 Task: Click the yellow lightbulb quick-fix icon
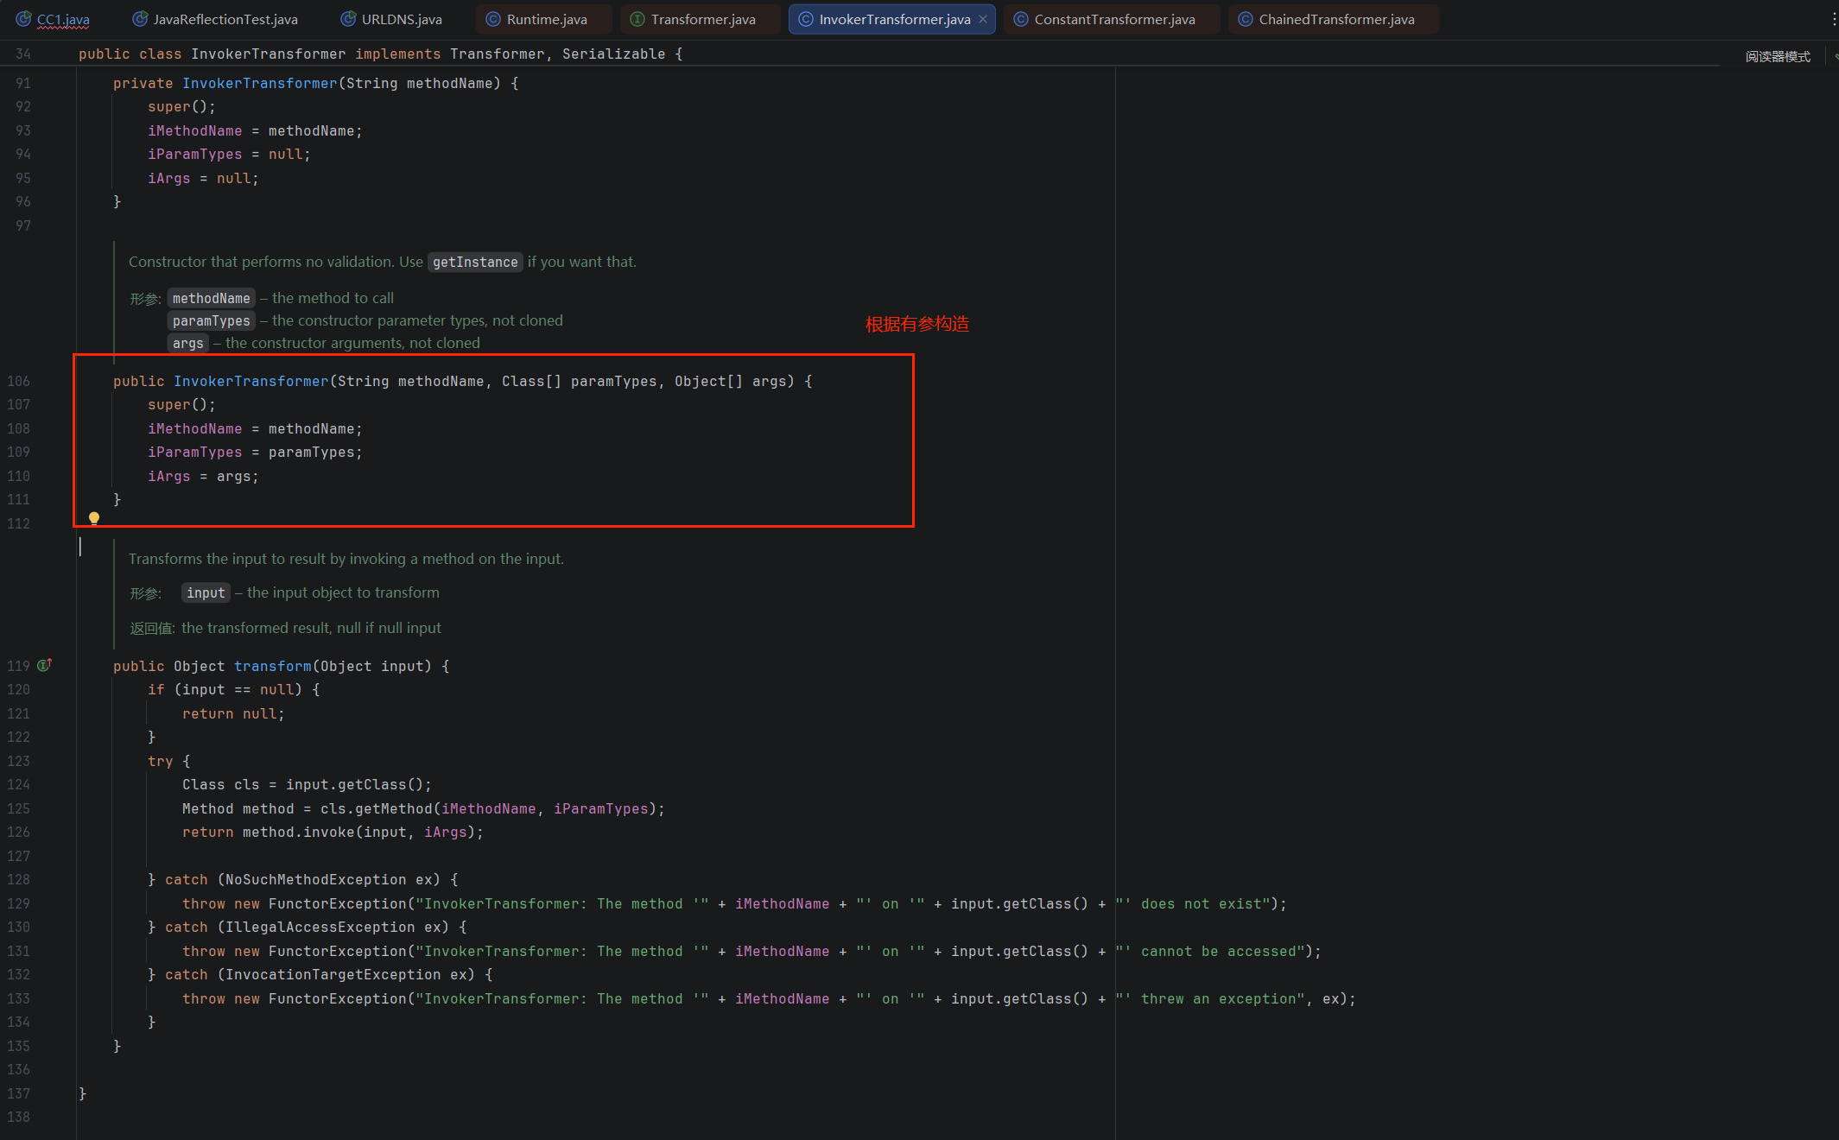coord(94,518)
